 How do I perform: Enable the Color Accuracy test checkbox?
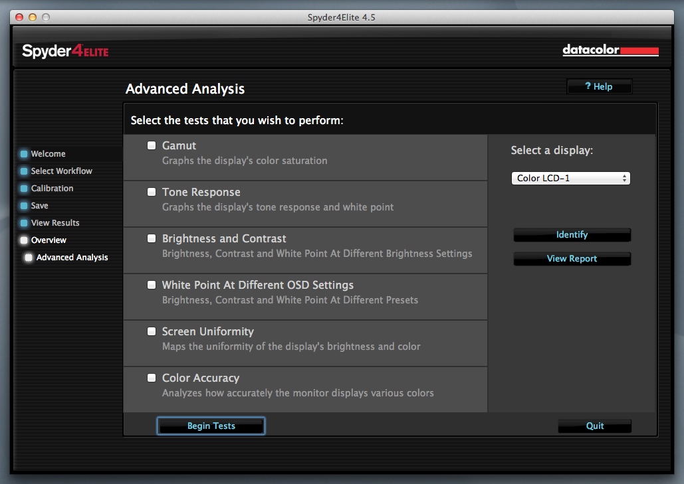click(x=152, y=378)
